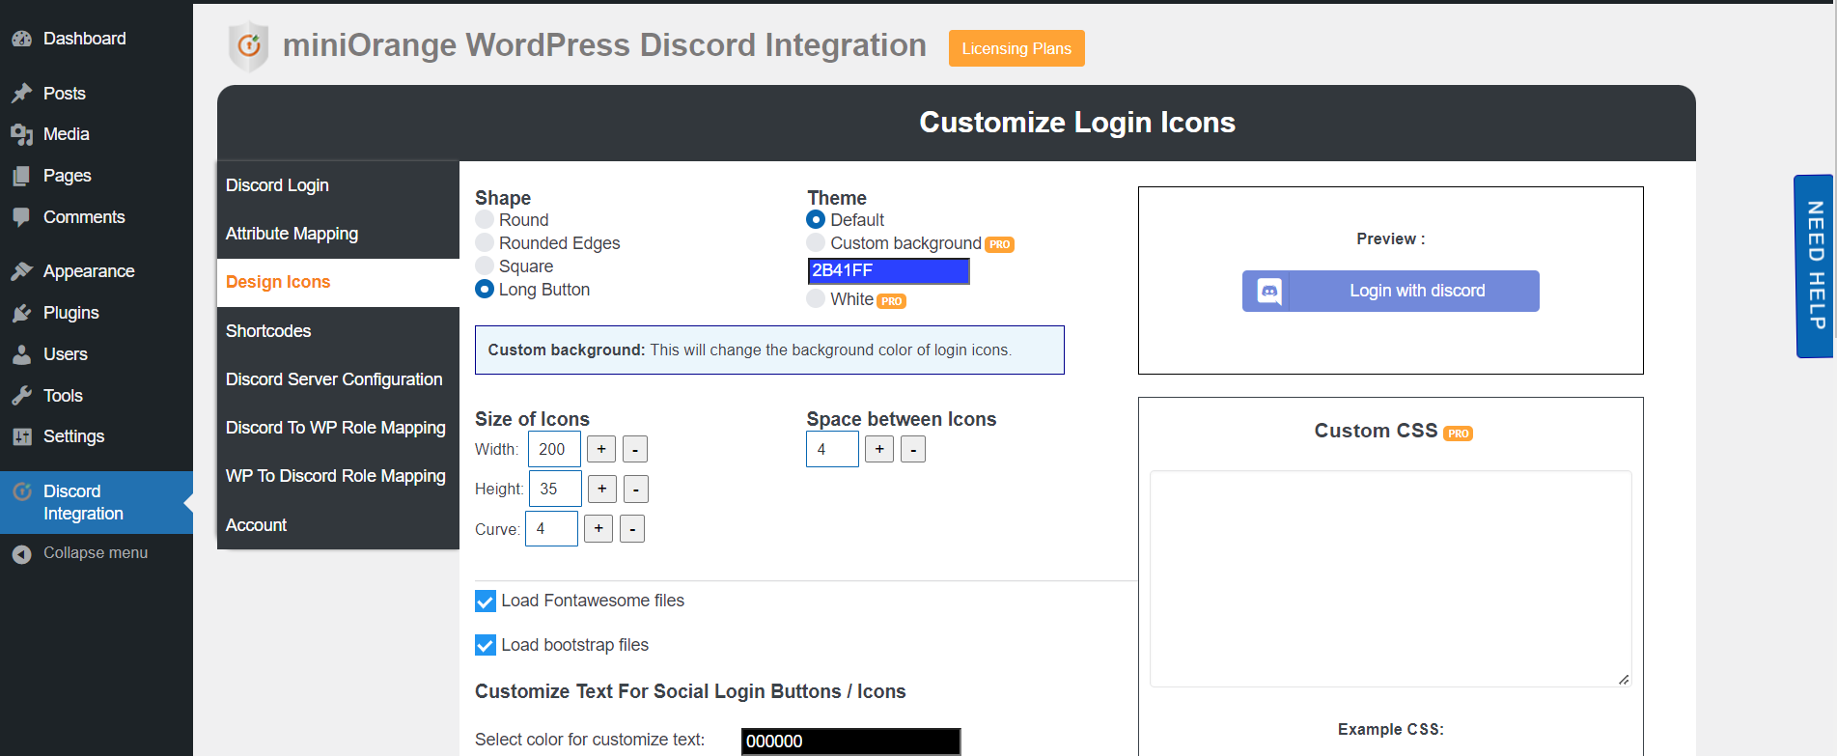Open the Design Icons tab

tap(338, 282)
